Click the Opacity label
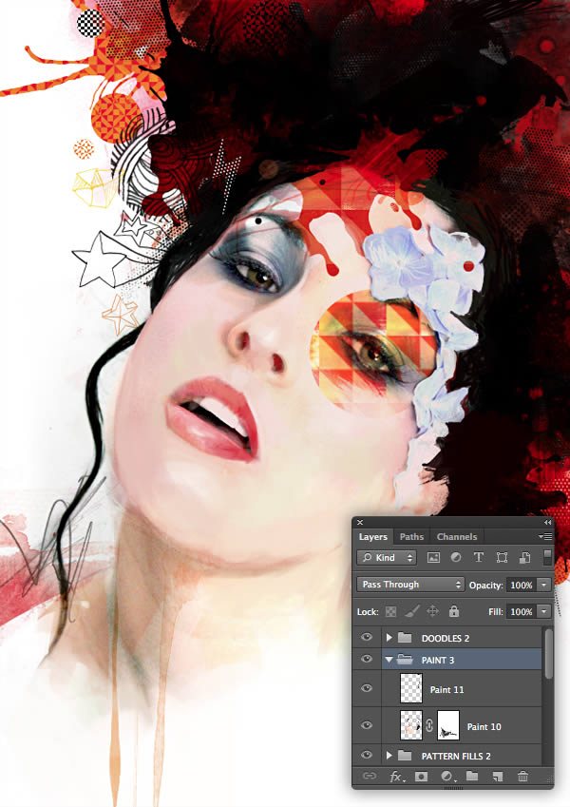570x807 pixels. click(485, 586)
